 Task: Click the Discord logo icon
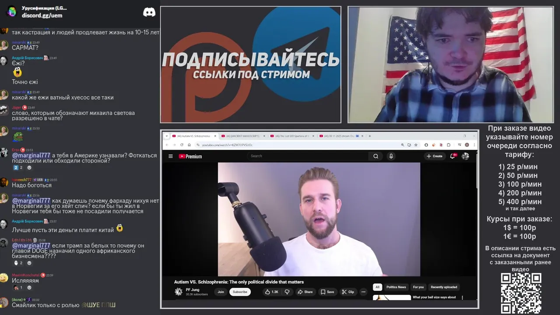tap(149, 12)
